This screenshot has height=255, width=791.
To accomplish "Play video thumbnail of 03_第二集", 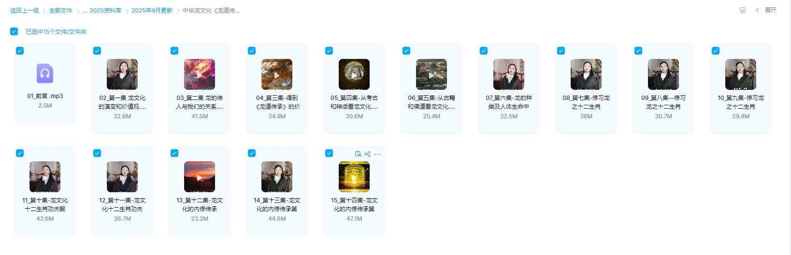I will (x=200, y=74).
